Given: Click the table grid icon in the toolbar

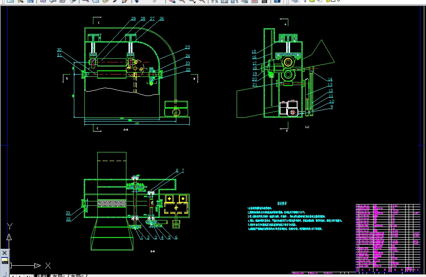Looking at the screenshot, I should pyautogui.click(x=264, y=1).
